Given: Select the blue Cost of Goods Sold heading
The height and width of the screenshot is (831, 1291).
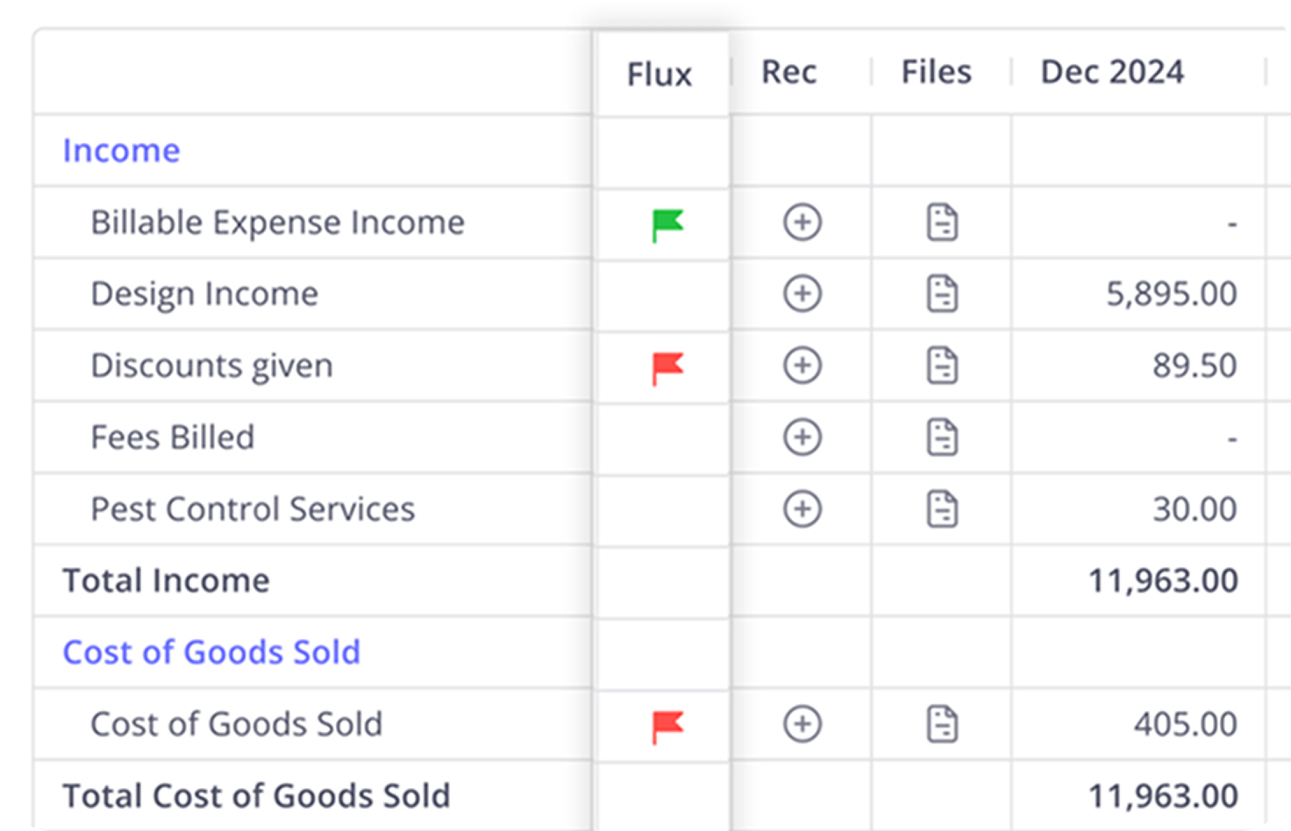Looking at the screenshot, I should click(x=211, y=652).
